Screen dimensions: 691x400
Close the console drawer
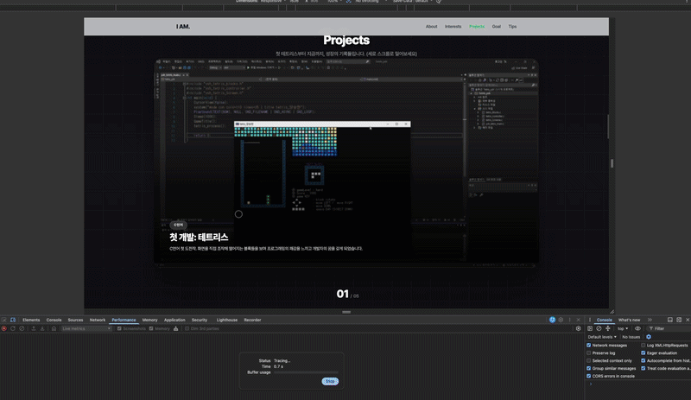[688, 320]
